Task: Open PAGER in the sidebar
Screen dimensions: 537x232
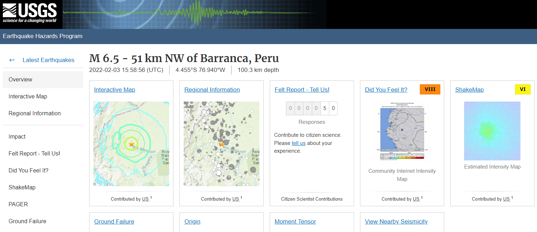Action: 43,204
